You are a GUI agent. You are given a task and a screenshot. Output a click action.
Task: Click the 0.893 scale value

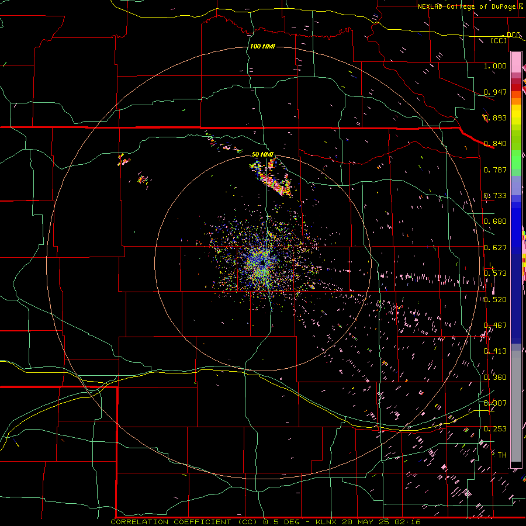click(x=495, y=117)
